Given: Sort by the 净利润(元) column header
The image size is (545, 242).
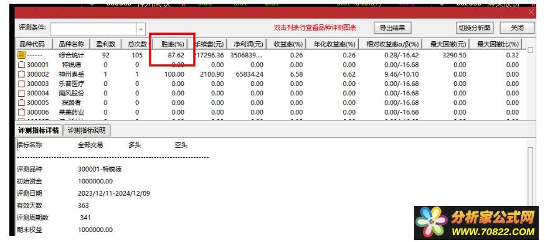Looking at the screenshot, I should click(x=246, y=44).
